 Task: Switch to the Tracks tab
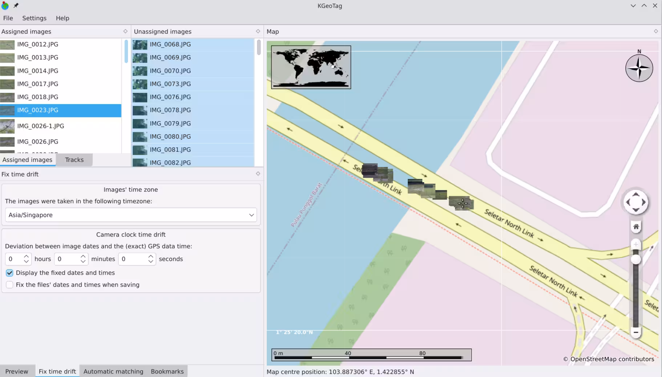[74, 160]
